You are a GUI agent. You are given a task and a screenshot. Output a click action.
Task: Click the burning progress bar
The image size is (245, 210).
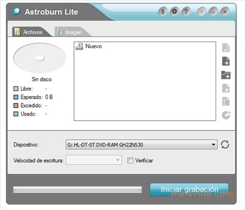click(77, 190)
